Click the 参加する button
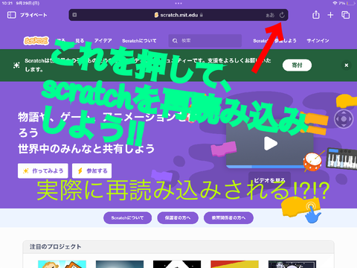Screen dimensions: 357x268 pyautogui.click(x=91, y=170)
